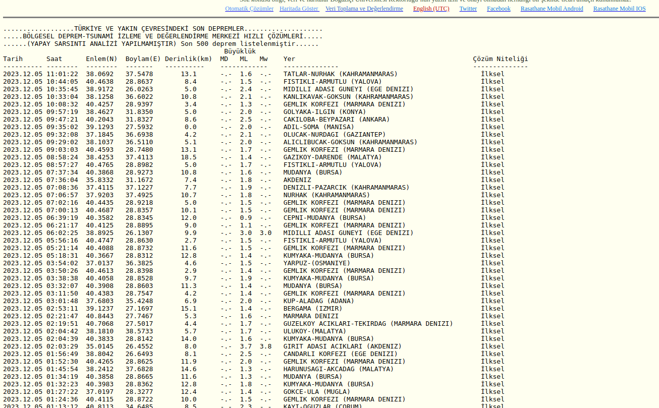Click the TATLAR-NURHAK (KAHRAMANMARAS) location

[x=340, y=74]
